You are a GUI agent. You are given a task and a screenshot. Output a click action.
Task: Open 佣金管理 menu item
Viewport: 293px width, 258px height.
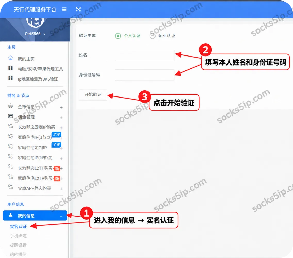[x=26, y=117]
